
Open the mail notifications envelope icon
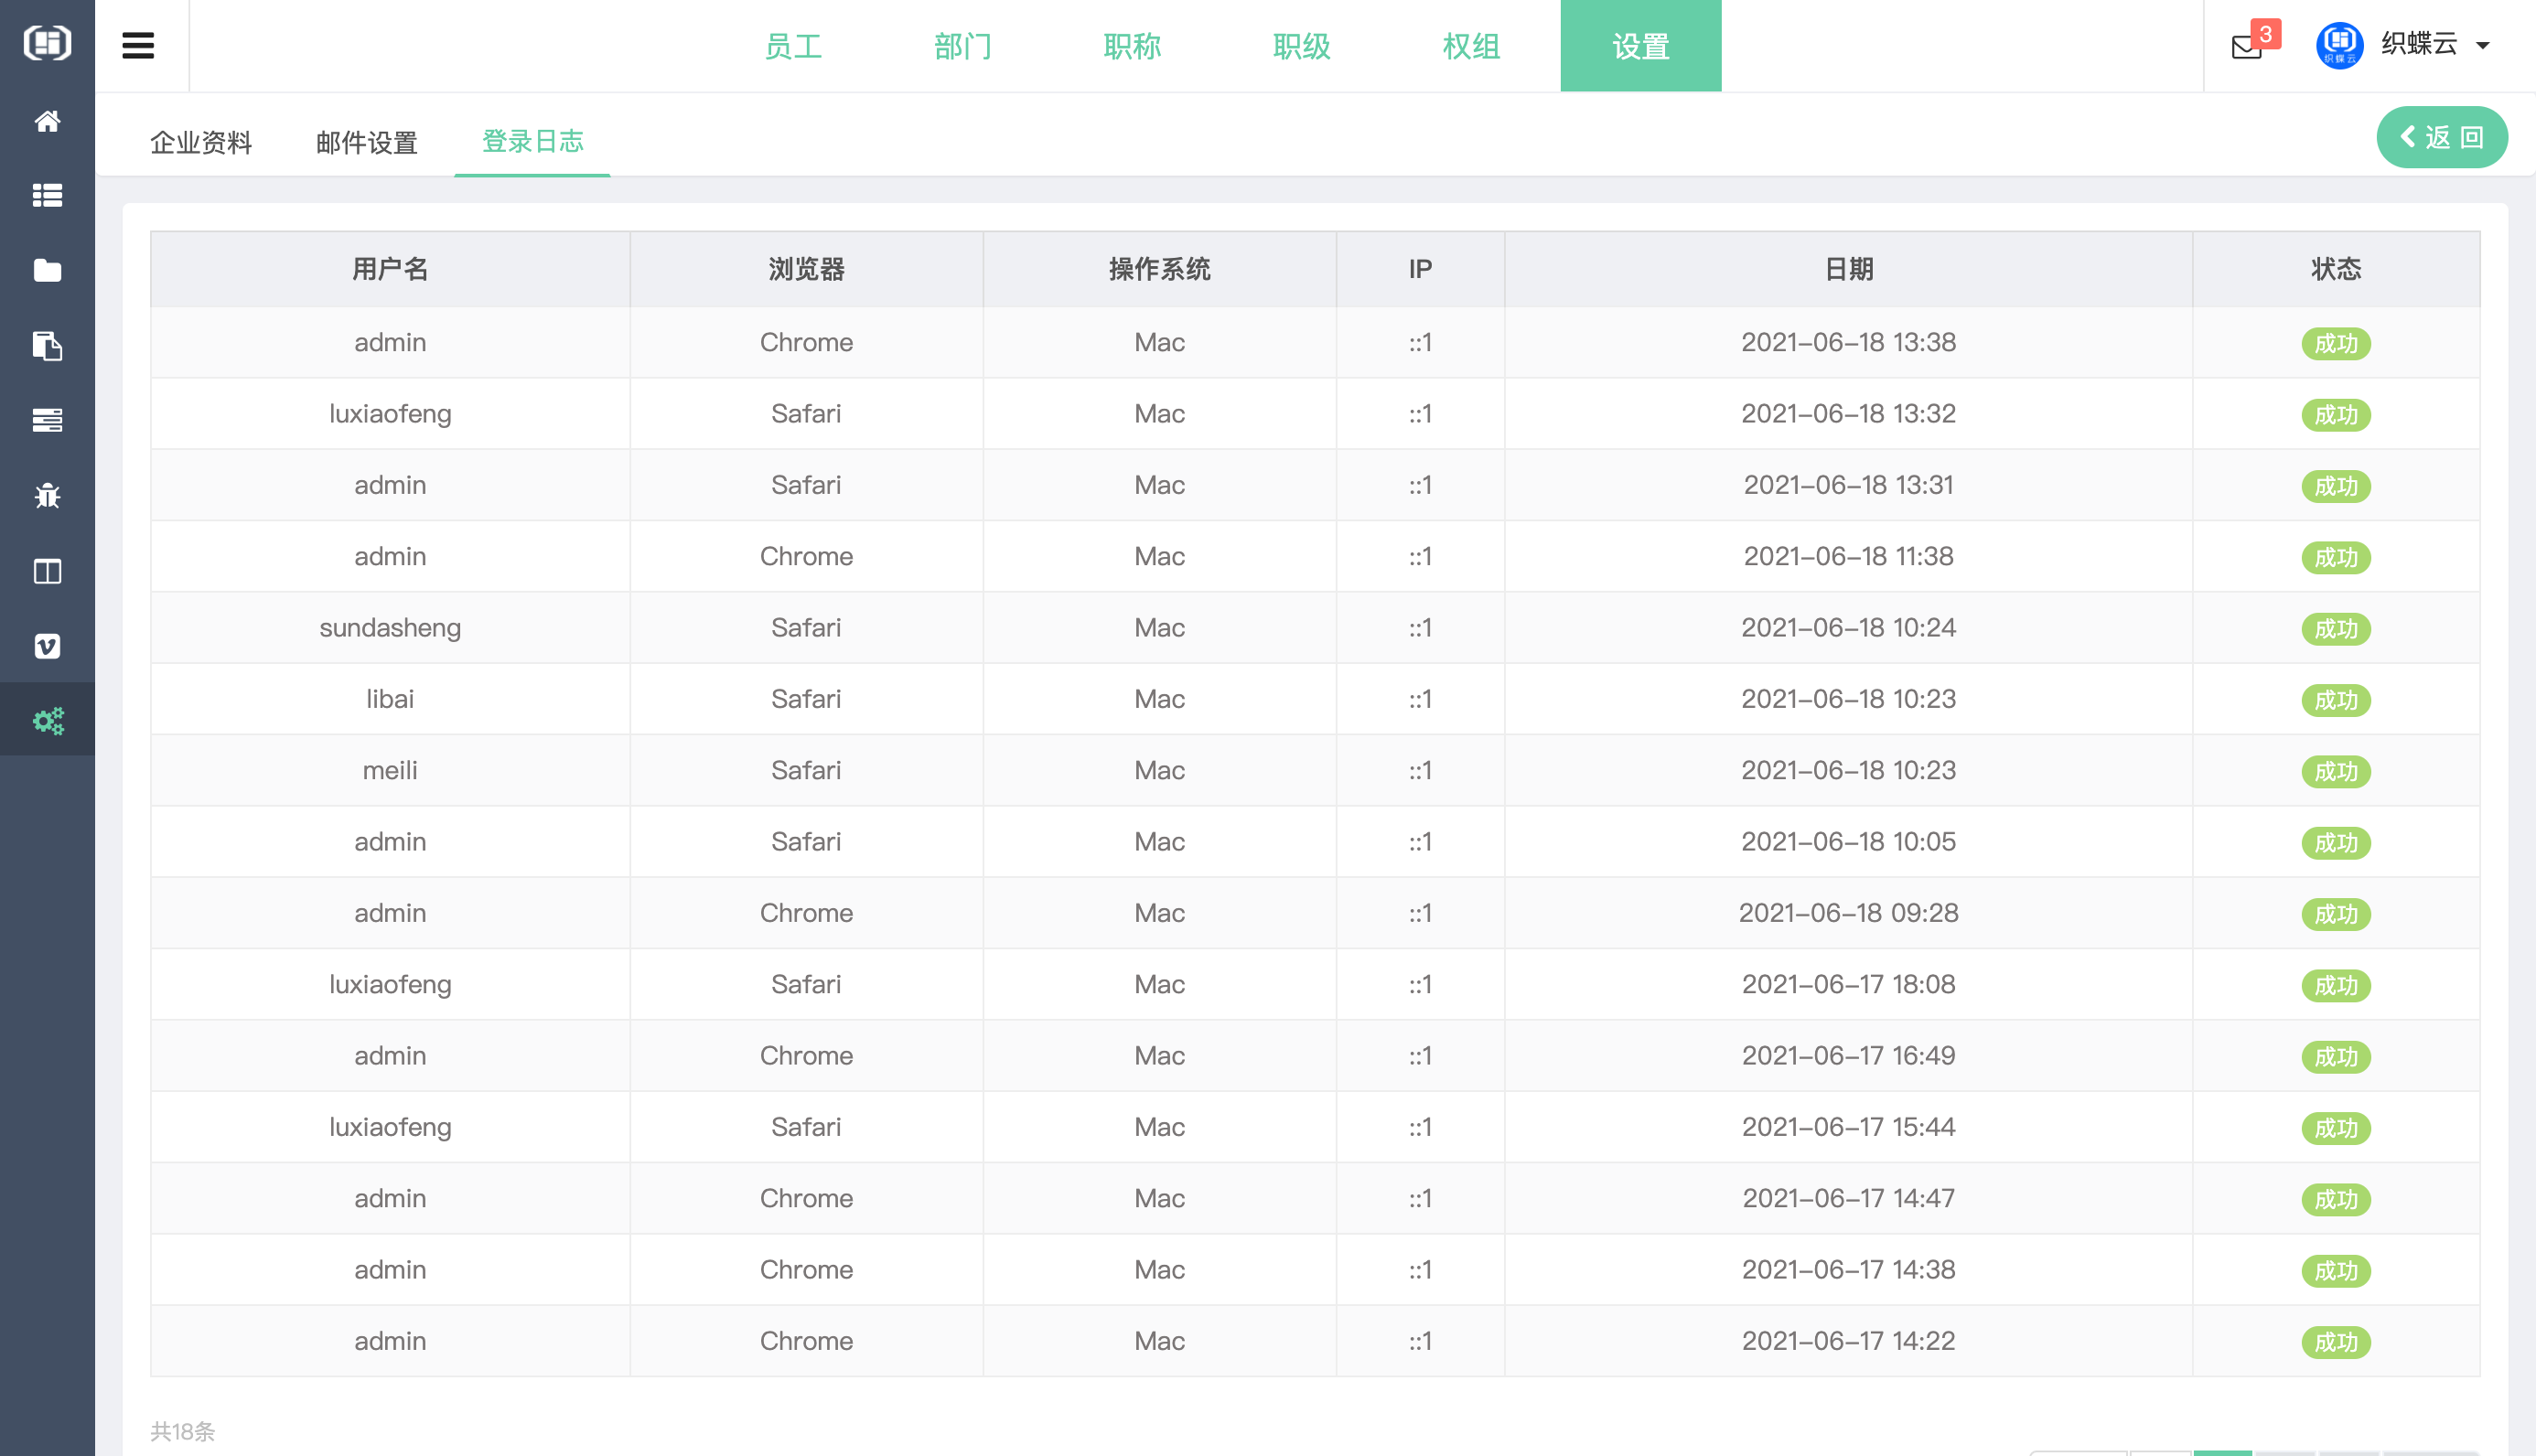click(x=2247, y=47)
